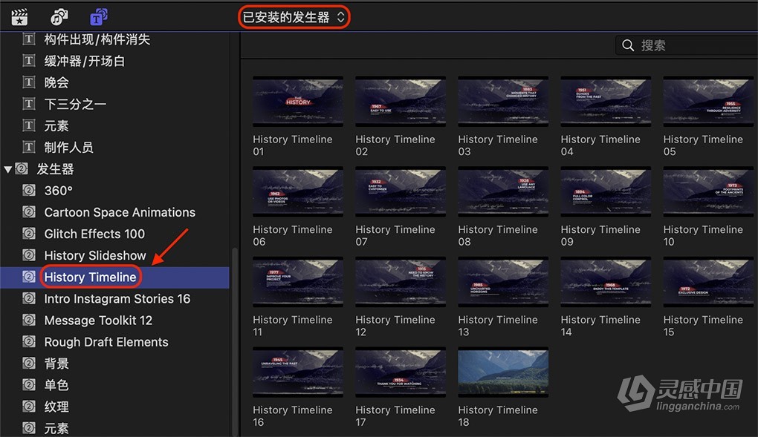Select the History Timeline 15 thumbnail
This screenshot has width=758, height=437.
pos(708,282)
